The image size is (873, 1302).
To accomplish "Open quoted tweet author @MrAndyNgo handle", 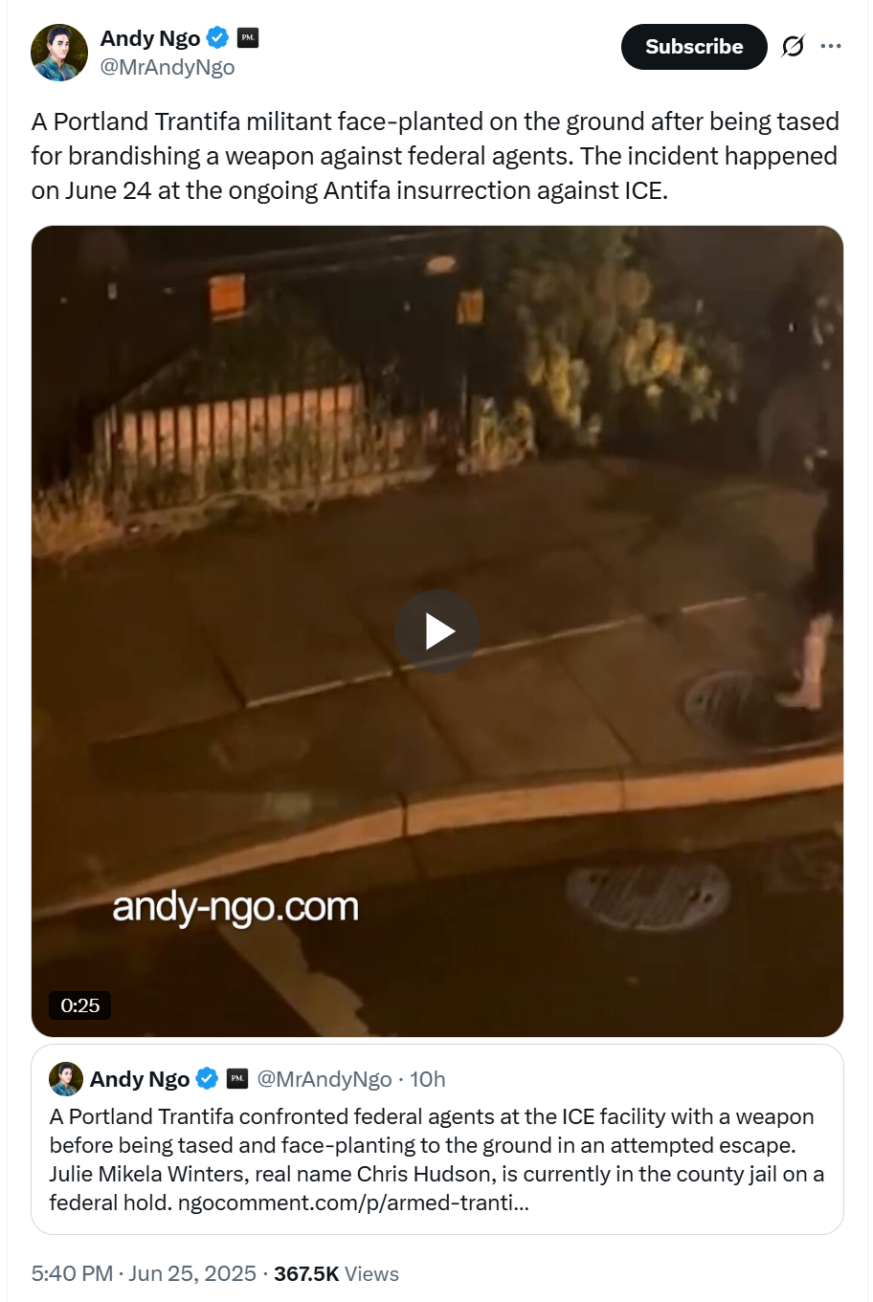I will click(325, 1079).
